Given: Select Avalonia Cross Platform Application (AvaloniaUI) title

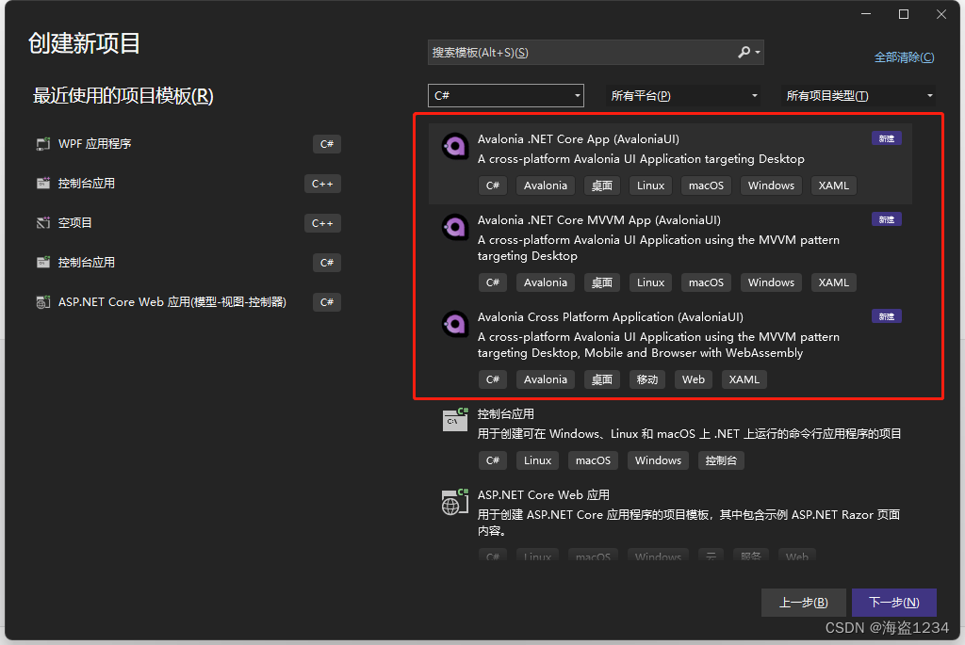Looking at the screenshot, I should point(611,317).
